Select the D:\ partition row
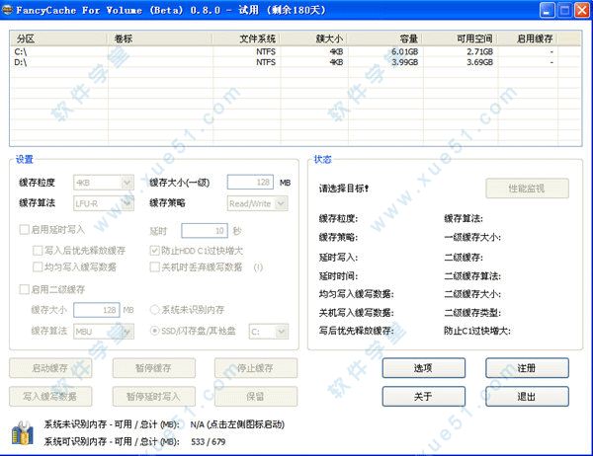This screenshot has width=593, height=456. click(x=295, y=62)
